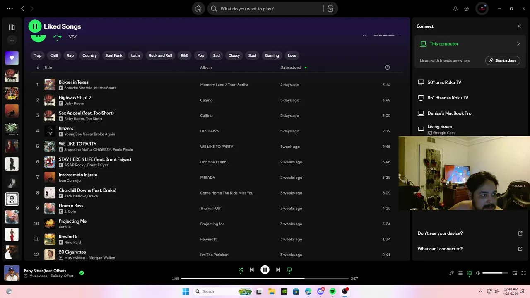
Task: Open the NVIDIA app from the taskbar
Action: point(284,291)
